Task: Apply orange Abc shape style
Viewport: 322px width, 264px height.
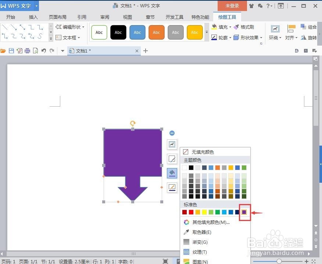Action: [157, 32]
